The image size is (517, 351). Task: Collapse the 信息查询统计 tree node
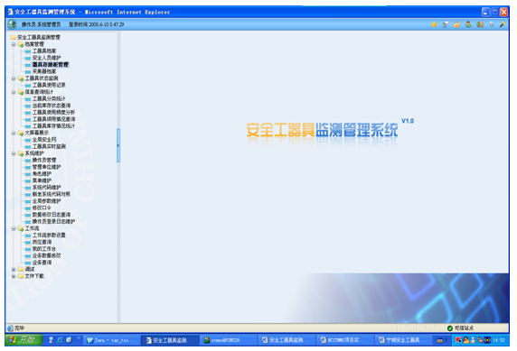coord(14,92)
